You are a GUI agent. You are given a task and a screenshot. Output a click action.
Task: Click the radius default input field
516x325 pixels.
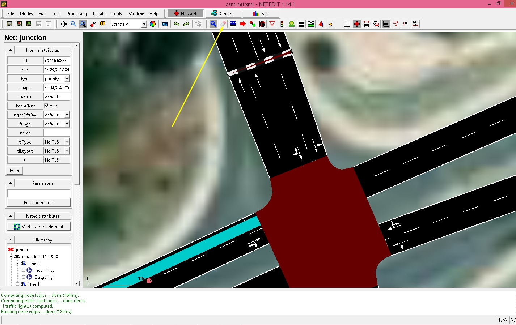point(57,97)
